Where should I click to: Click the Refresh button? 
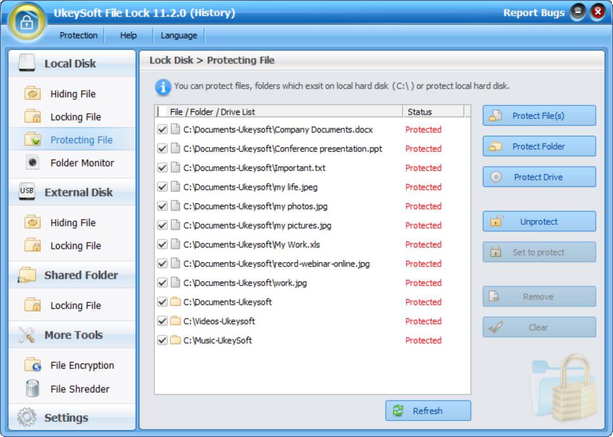tap(428, 410)
